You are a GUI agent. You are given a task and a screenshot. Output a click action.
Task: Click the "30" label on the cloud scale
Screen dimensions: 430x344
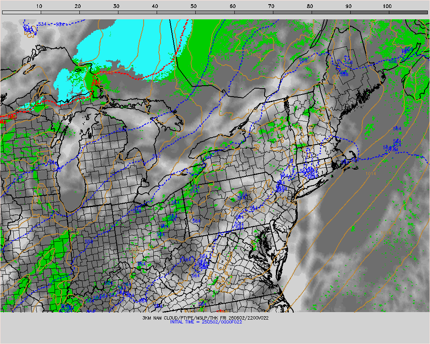click(x=116, y=6)
